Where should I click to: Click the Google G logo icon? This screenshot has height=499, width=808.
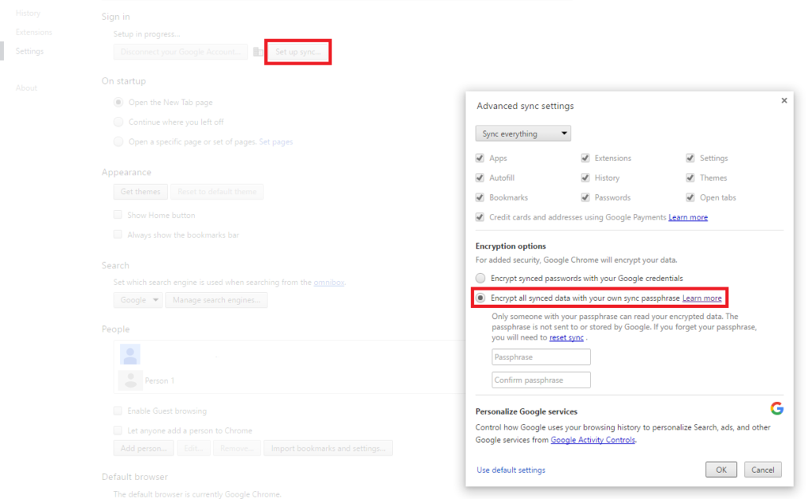point(777,408)
